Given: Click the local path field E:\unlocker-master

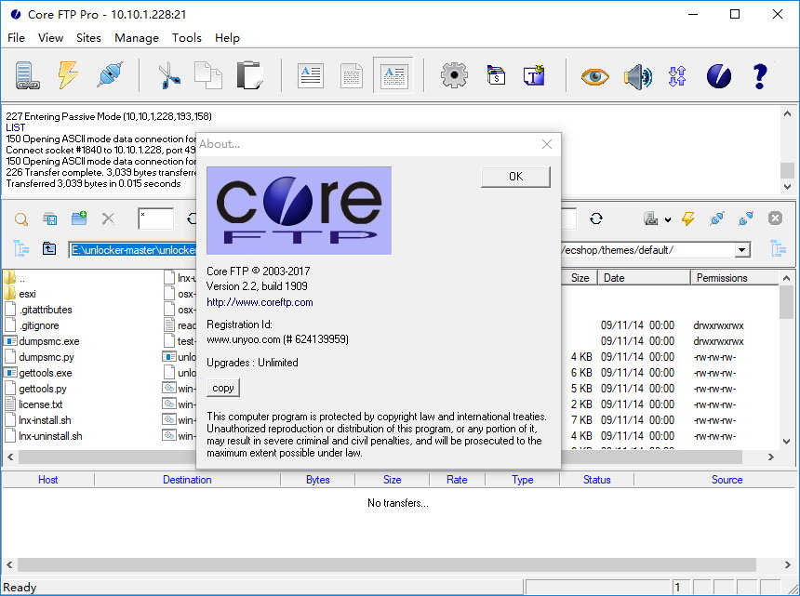Looking at the screenshot, I should coord(133,250).
